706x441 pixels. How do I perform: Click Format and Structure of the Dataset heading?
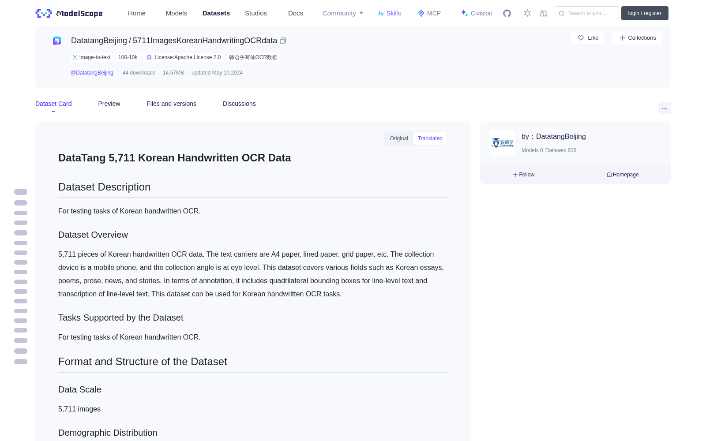point(143,362)
